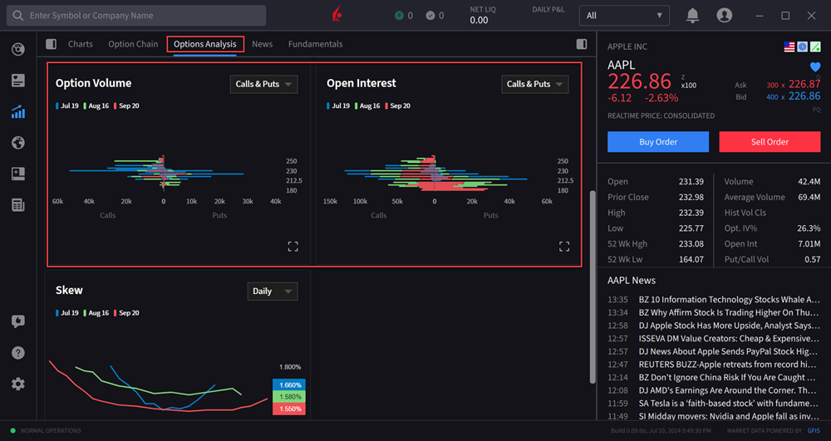This screenshot has height=441, width=831.
Task: Switch to the Fundamentals tab
Action: pos(315,44)
